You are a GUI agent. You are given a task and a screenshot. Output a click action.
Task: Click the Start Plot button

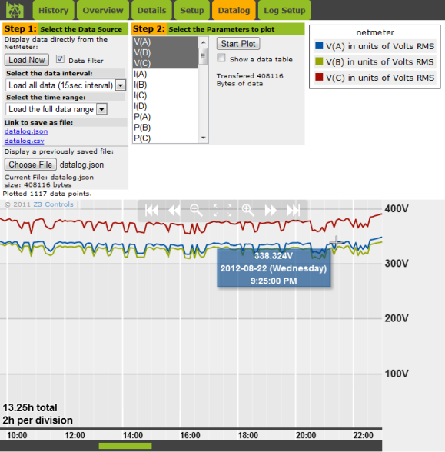(238, 44)
